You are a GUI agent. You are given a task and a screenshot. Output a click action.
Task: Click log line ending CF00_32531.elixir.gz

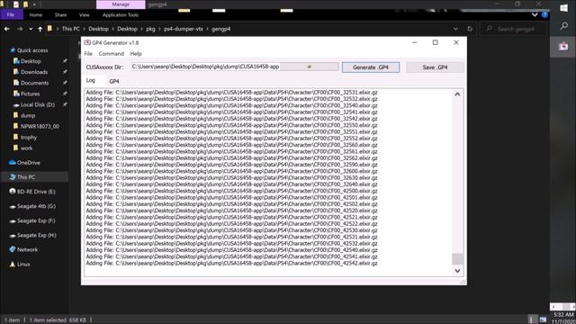(232, 92)
